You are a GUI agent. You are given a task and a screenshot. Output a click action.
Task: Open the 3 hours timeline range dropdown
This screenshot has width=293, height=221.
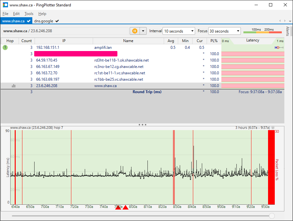tap(273, 128)
